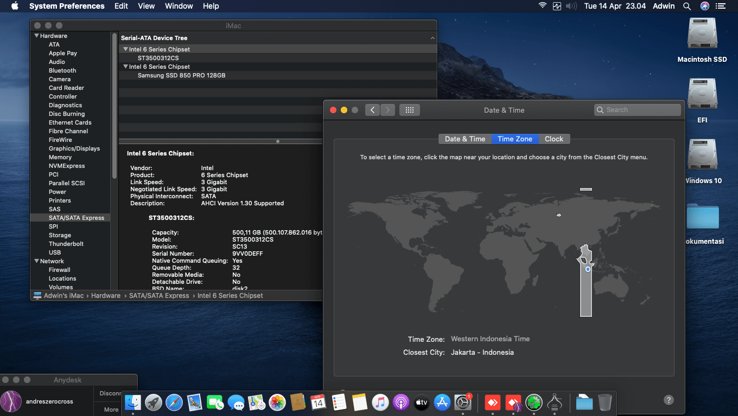Click the Show All grid button
The width and height of the screenshot is (738, 416).
[x=410, y=110]
